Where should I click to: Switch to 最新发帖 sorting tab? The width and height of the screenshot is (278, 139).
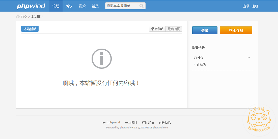[157, 29]
